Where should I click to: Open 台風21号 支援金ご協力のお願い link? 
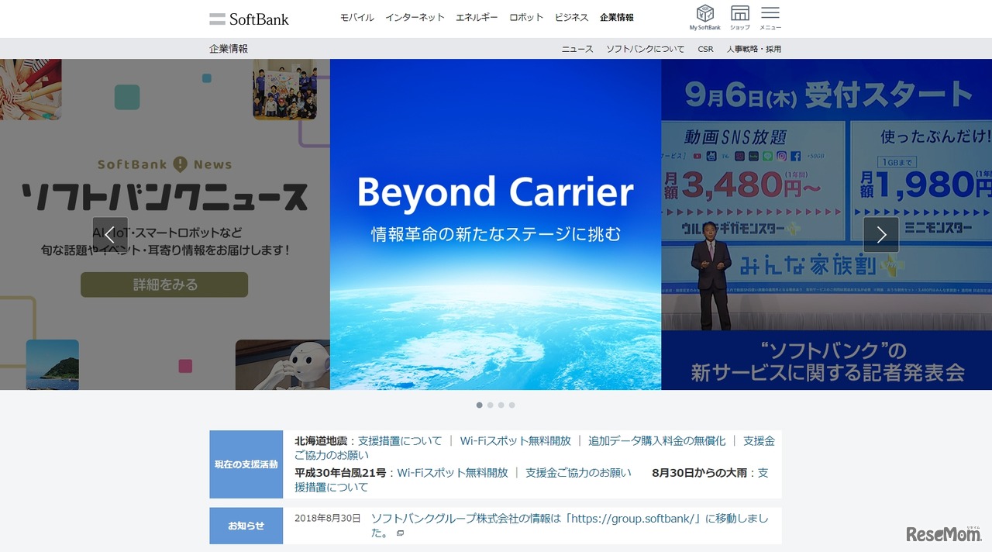(578, 472)
